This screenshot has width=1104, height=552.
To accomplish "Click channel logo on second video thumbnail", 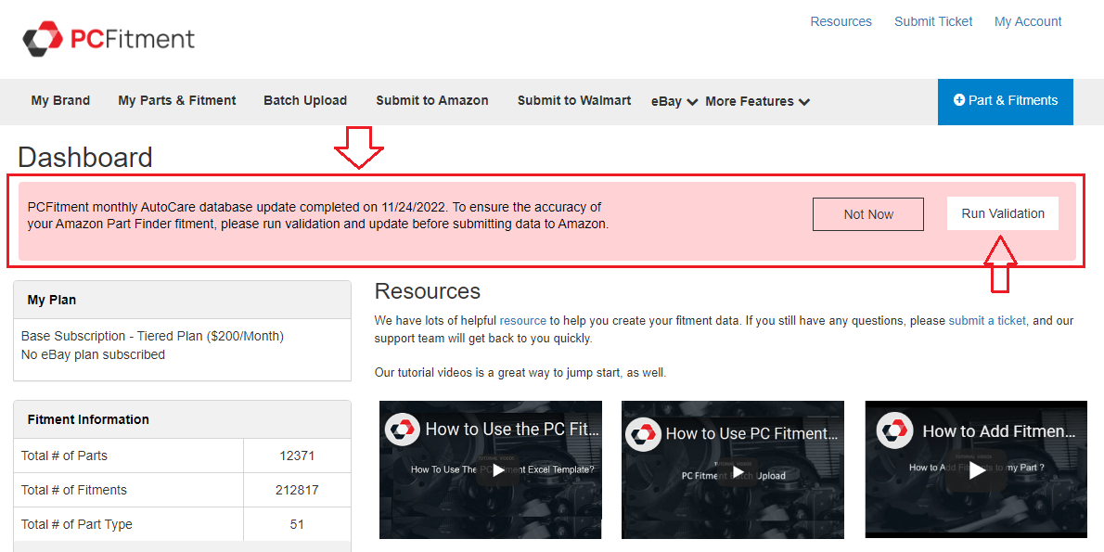I will 644,433.
